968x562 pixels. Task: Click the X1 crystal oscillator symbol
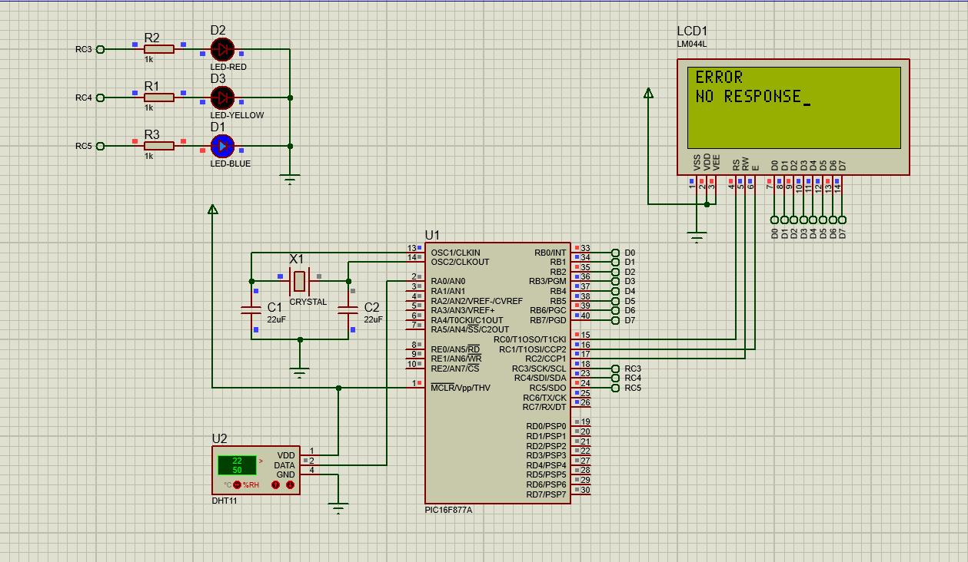(x=300, y=283)
